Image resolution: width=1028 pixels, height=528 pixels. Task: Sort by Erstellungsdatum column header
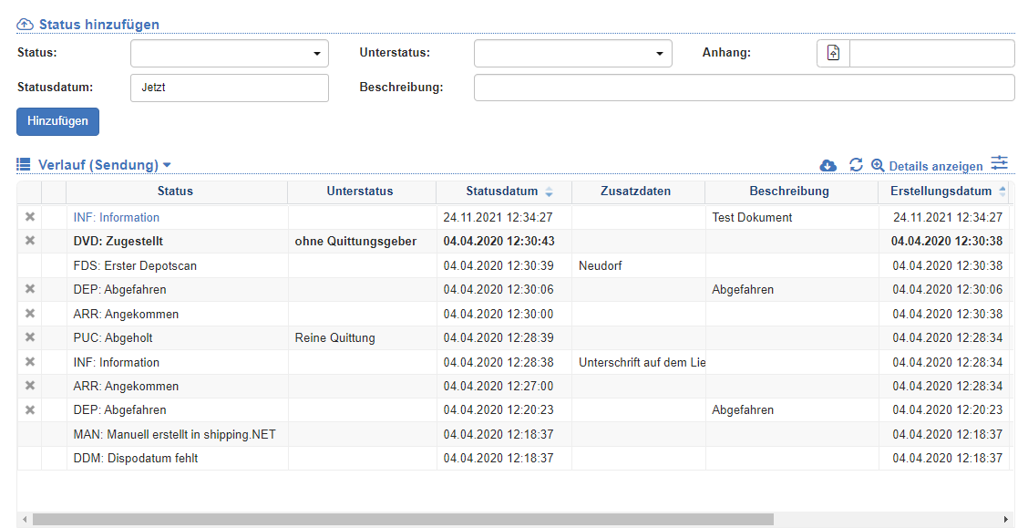coord(941,192)
